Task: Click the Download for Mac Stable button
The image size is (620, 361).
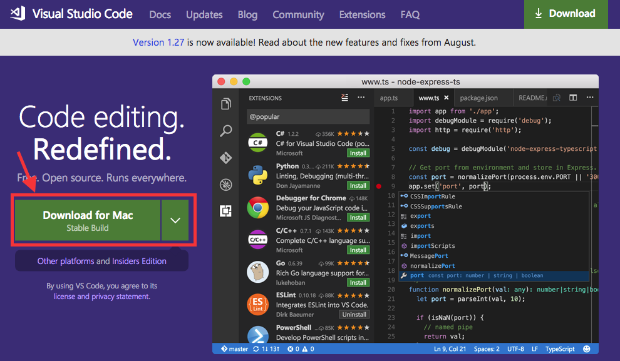Action: point(88,220)
